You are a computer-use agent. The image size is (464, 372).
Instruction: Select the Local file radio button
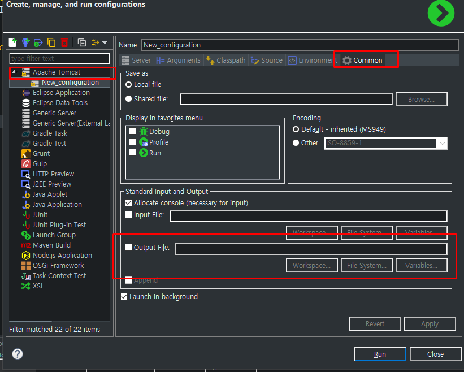coord(128,85)
